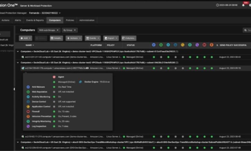251x151 pixels.
Task: Click computer icon of ec2-3-231-211-83 row
Action: coord(23,57)
